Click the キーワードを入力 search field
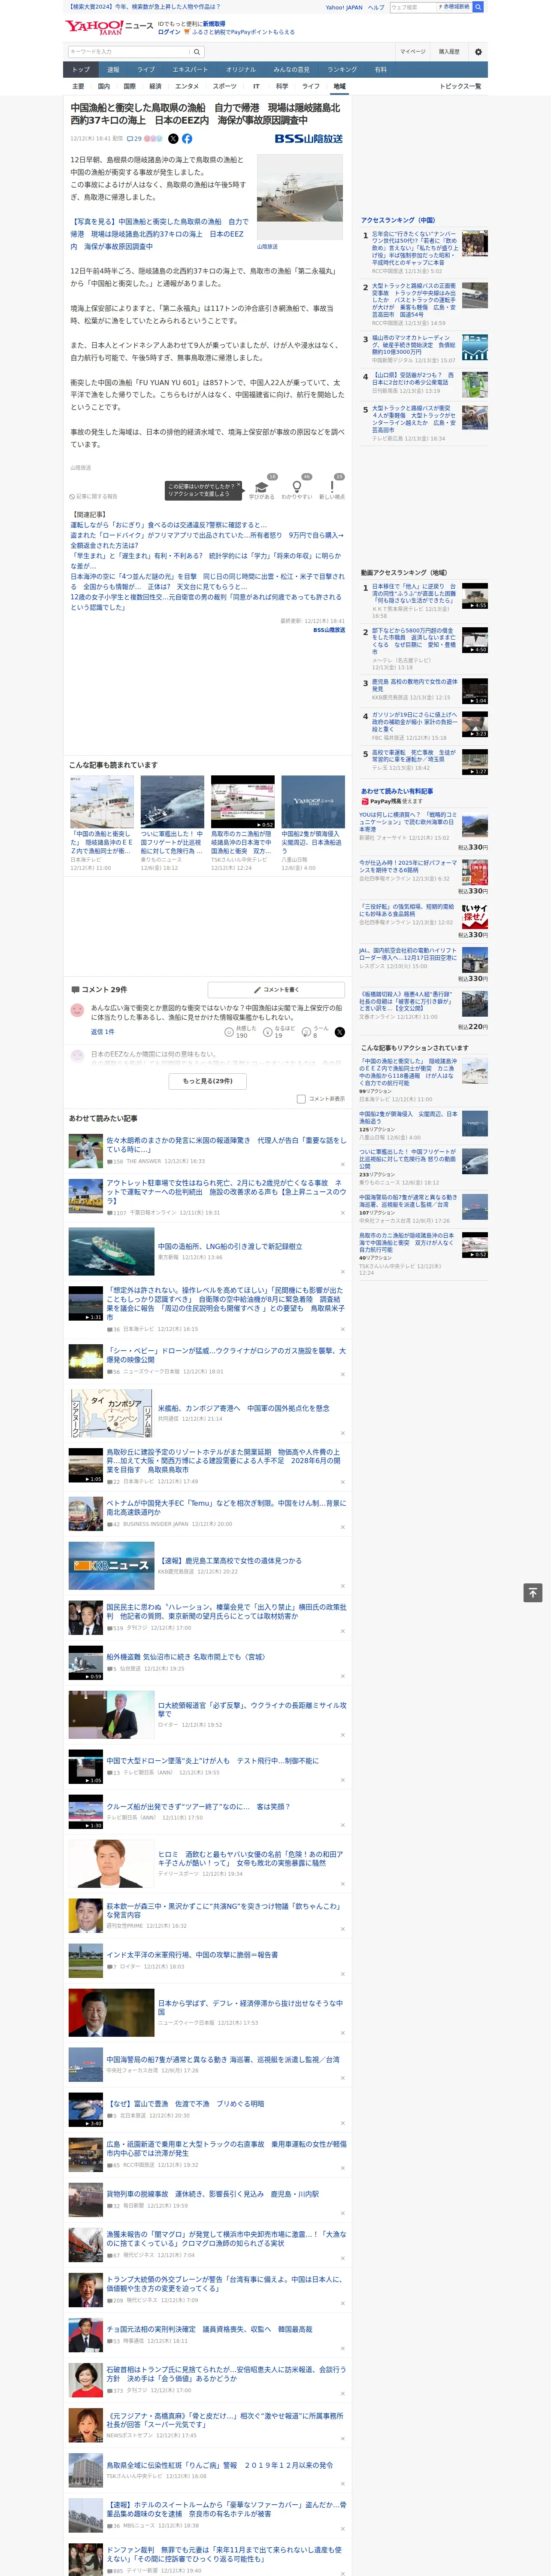This screenshot has width=551, height=2576. click(129, 52)
